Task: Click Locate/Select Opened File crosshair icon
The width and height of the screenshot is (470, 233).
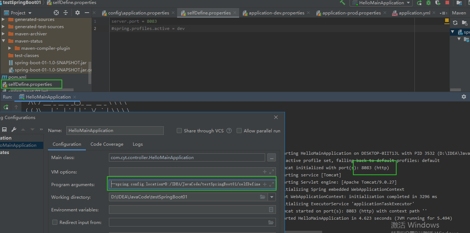Action: tap(56, 13)
